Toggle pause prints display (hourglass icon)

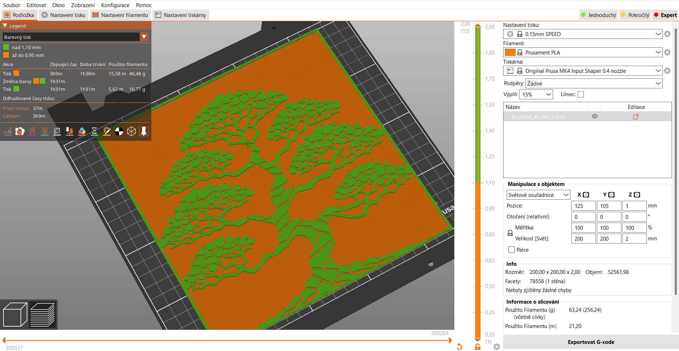[94, 131]
